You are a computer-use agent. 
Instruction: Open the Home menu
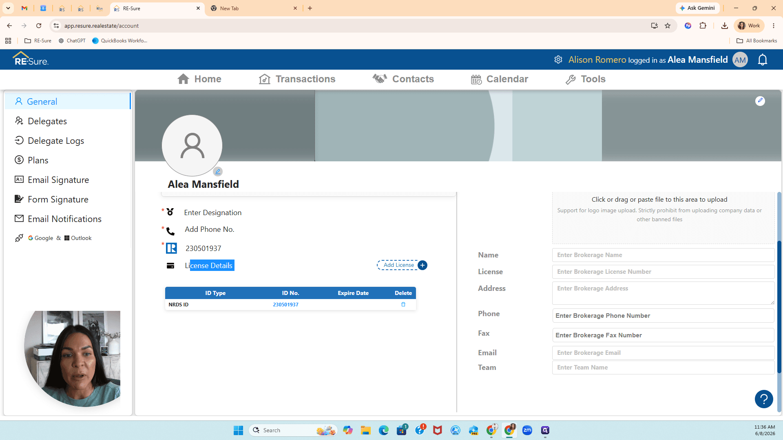[x=199, y=79]
